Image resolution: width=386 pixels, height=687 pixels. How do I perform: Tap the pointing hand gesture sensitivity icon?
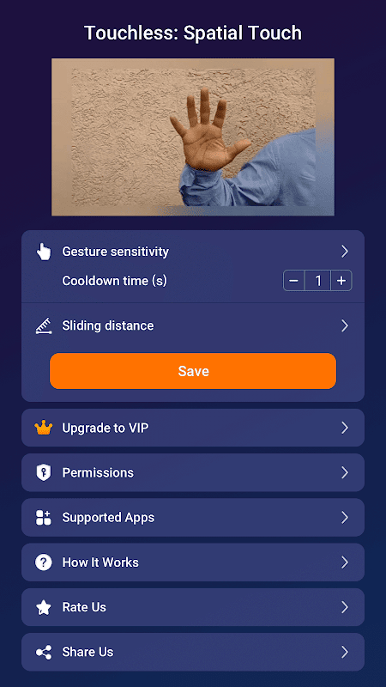coord(44,252)
